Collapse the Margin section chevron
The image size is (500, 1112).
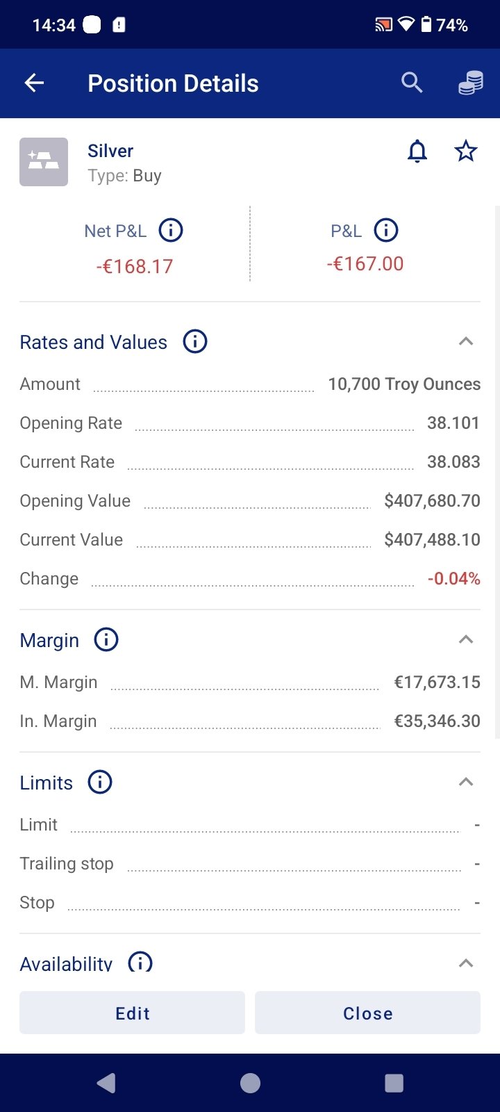pyautogui.click(x=466, y=639)
